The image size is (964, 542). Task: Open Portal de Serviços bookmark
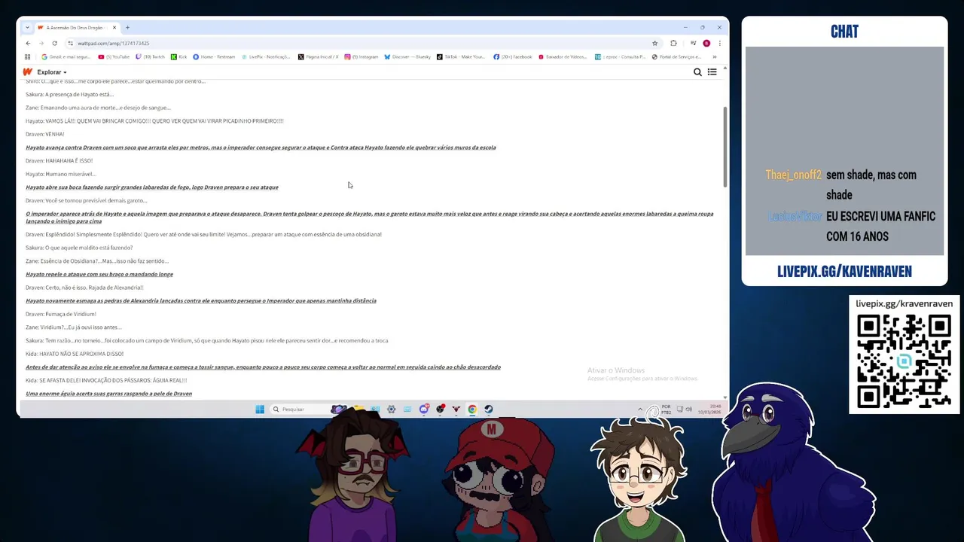click(x=676, y=56)
